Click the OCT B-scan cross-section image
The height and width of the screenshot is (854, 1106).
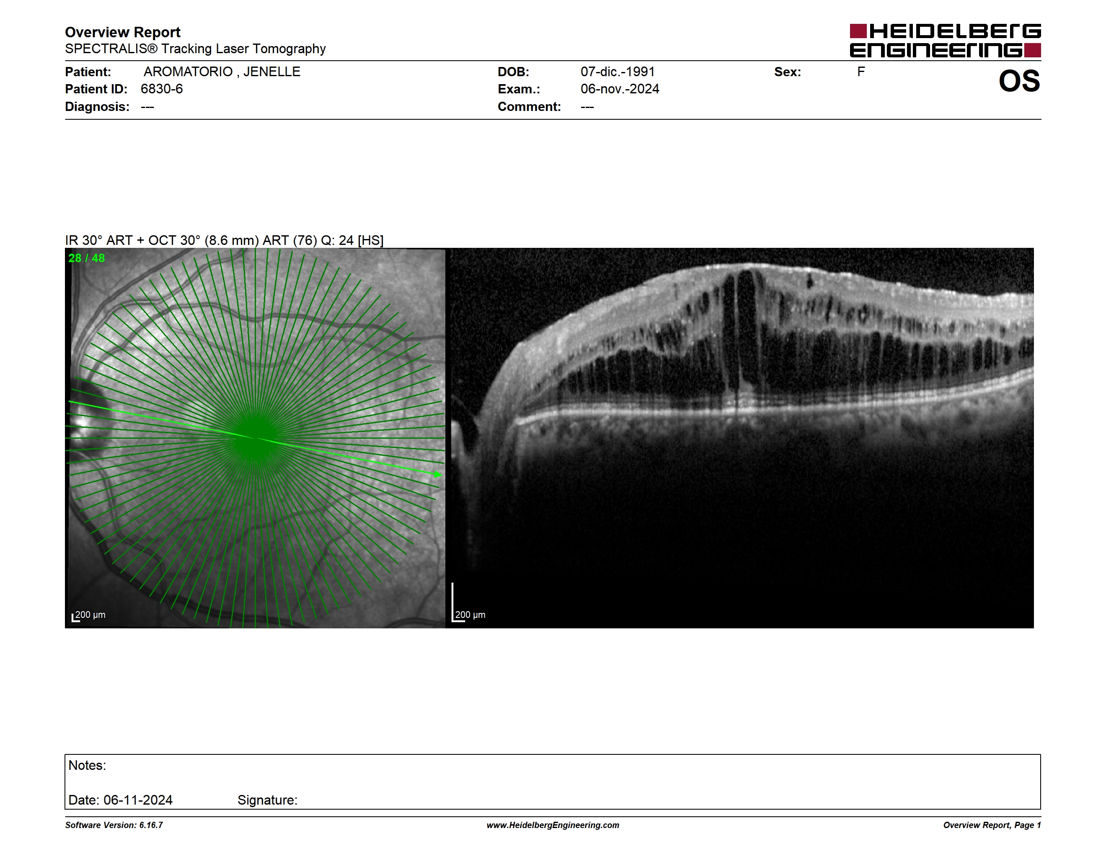742,438
